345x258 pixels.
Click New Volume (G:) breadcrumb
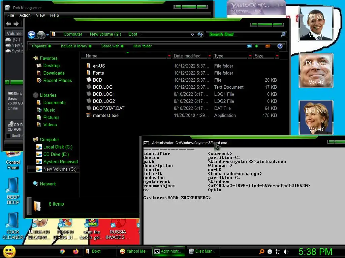pyautogui.click(x=105, y=34)
